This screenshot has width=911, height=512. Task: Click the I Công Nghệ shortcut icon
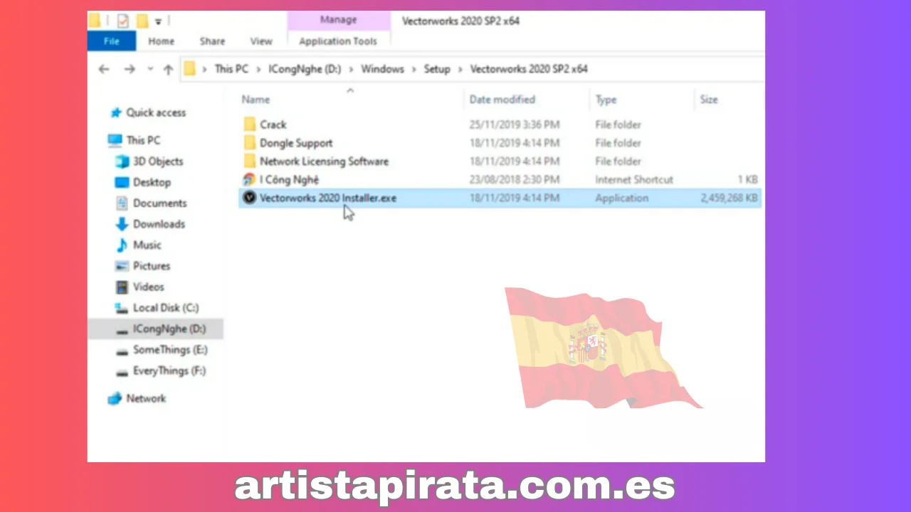pos(249,180)
